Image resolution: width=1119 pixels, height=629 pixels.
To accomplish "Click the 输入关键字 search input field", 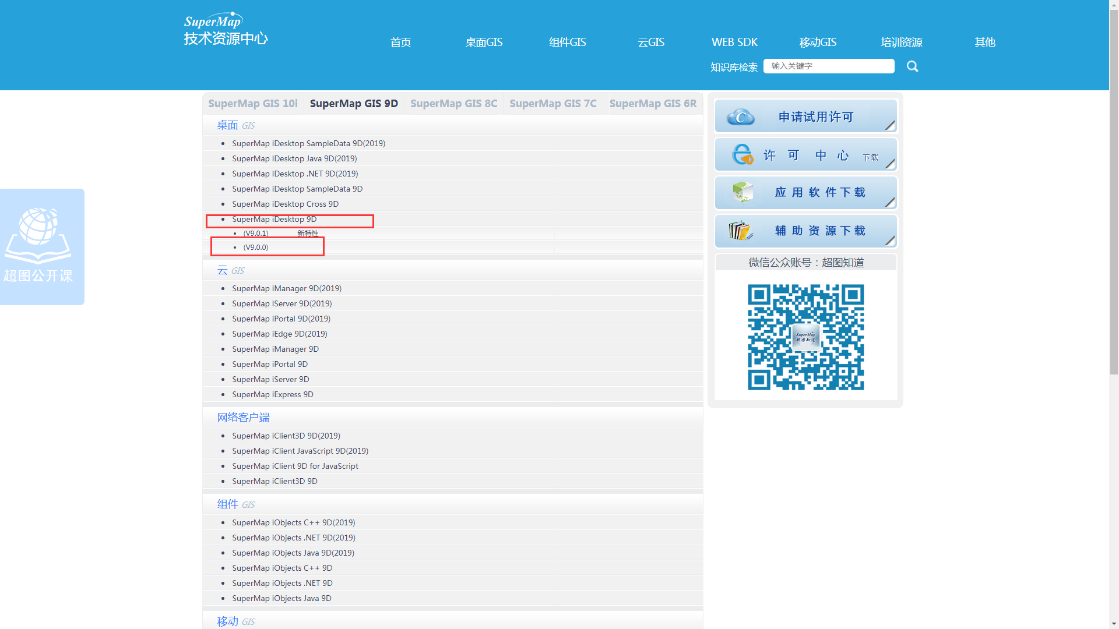I will [x=828, y=66].
